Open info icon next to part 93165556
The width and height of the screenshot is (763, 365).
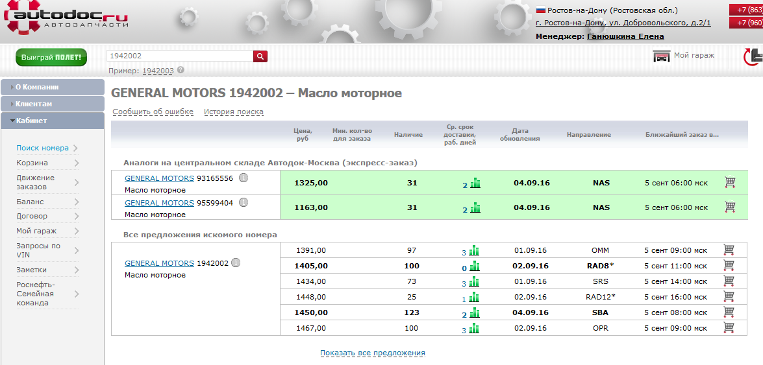pos(244,178)
